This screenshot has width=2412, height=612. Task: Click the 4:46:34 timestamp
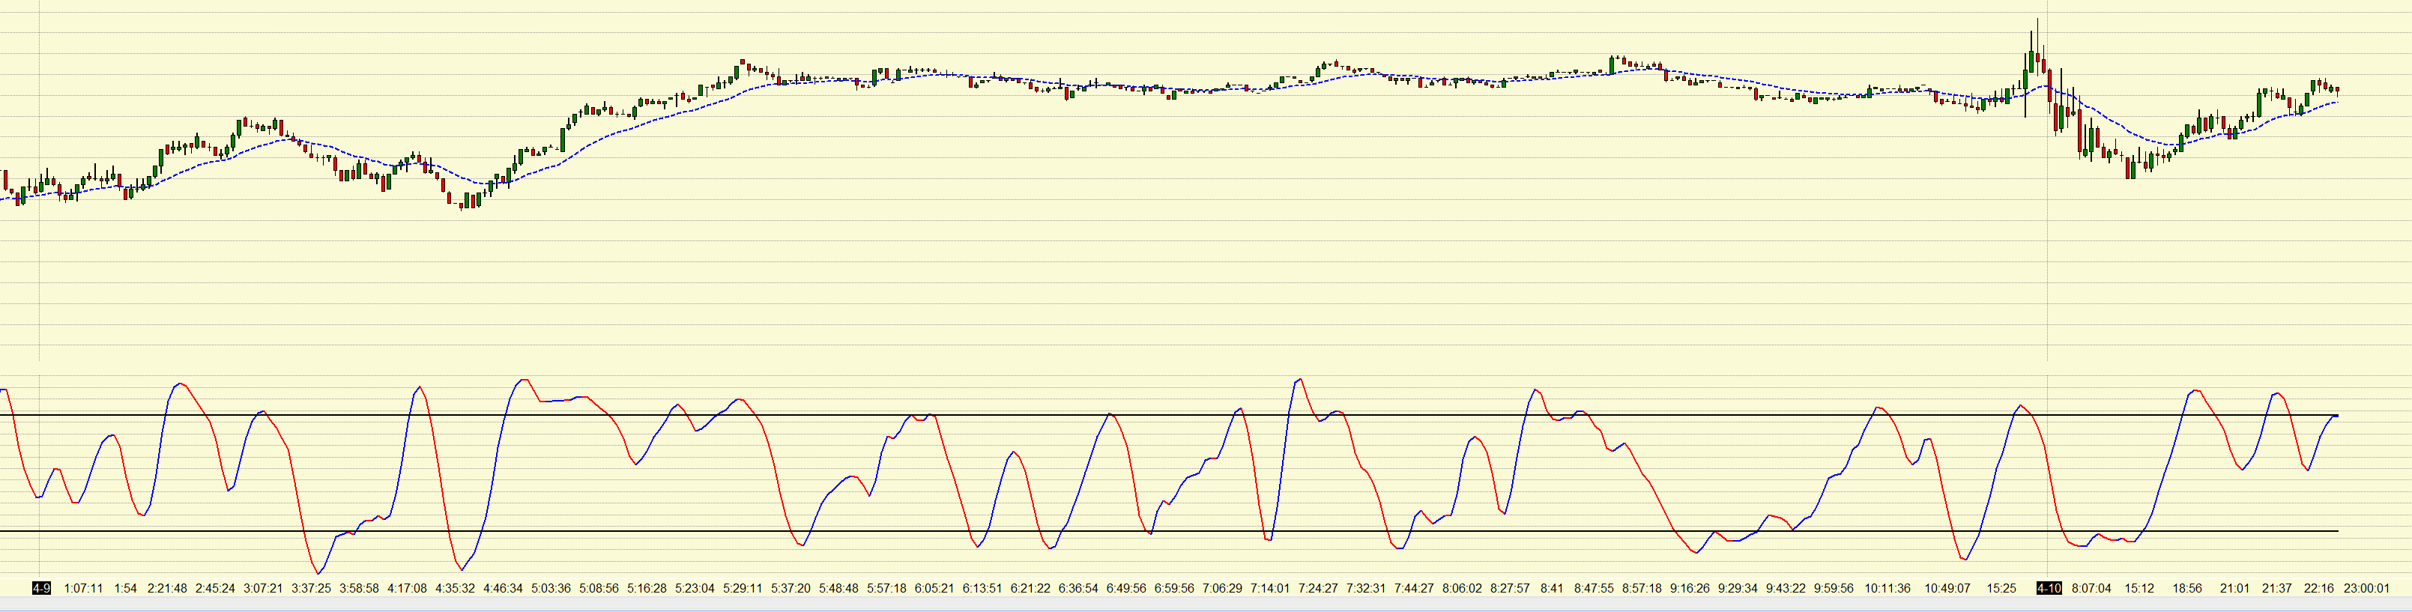503,589
